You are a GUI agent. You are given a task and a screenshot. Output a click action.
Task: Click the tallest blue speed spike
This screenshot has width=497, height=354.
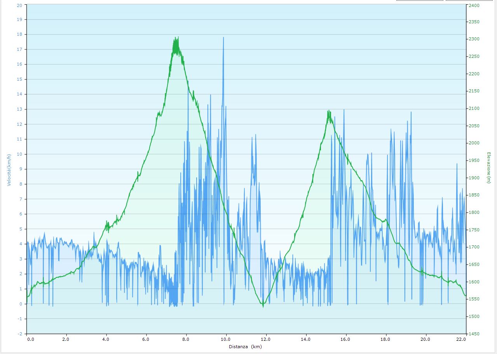[223, 38]
